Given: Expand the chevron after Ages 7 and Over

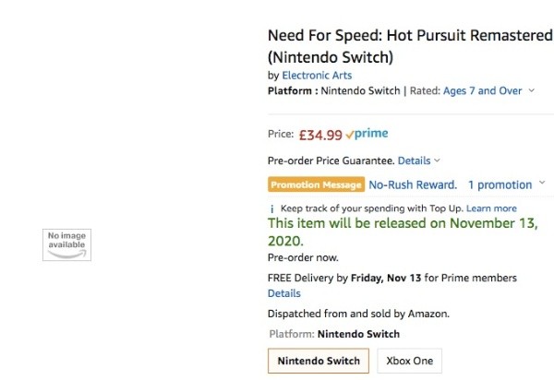Looking at the screenshot, I should (532, 90).
